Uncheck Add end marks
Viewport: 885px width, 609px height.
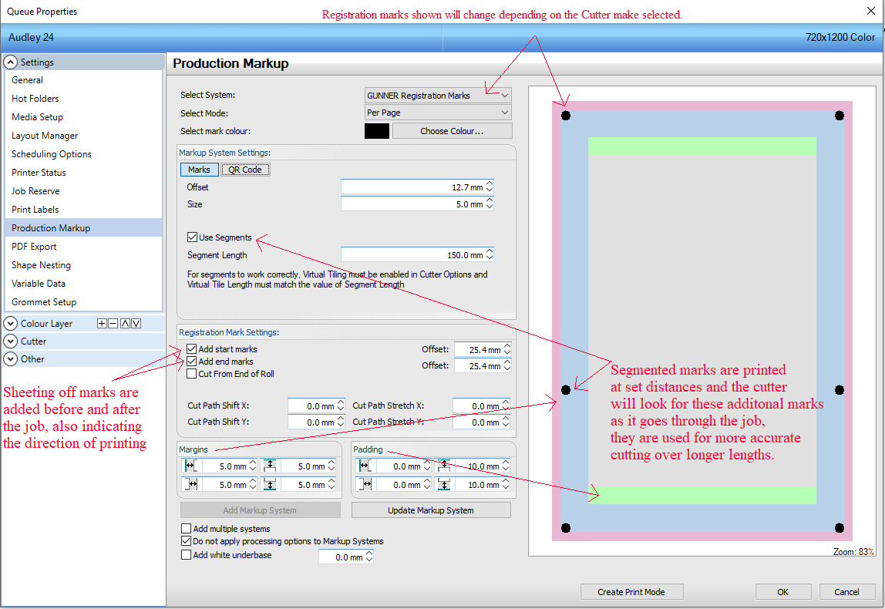(192, 362)
